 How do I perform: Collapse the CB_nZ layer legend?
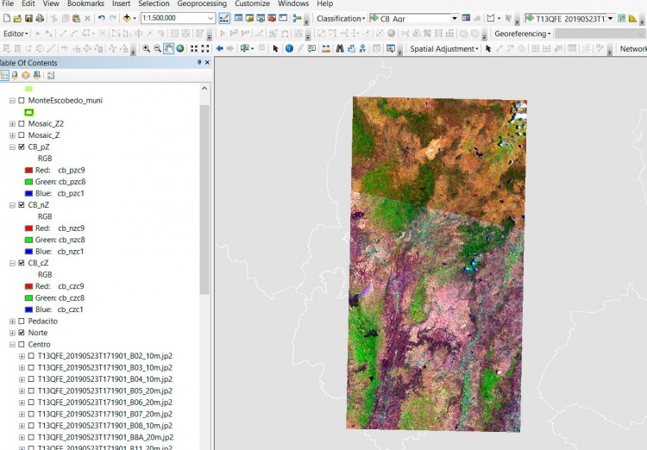coord(12,204)
